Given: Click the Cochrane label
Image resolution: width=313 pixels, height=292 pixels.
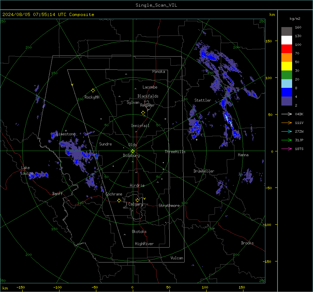Looking at the screenshot, I should click(114, 194).
